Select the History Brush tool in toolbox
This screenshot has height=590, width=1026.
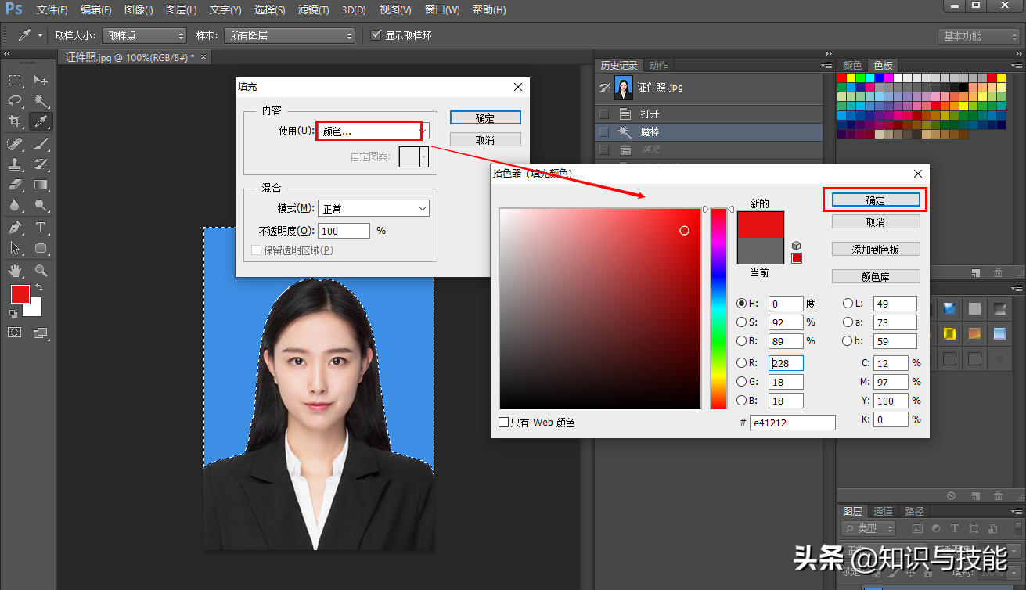41,164
